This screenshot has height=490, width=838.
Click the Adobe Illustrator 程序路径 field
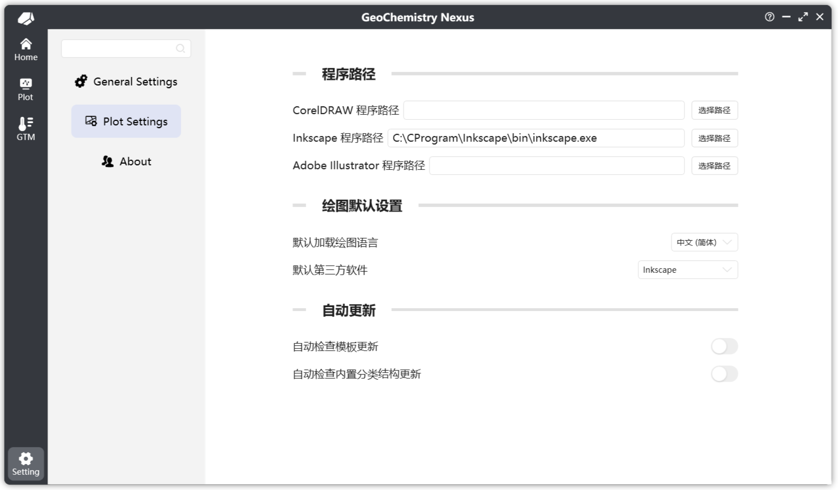pos(557,166)
